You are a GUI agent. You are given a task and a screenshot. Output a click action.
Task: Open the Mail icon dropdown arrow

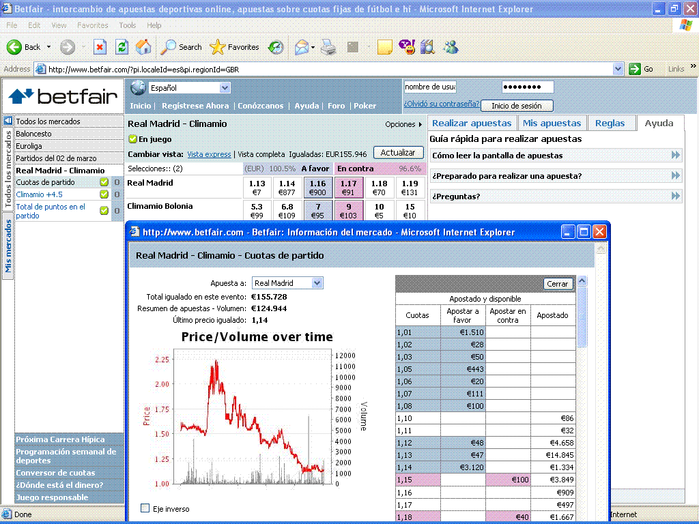coord(313,47)
